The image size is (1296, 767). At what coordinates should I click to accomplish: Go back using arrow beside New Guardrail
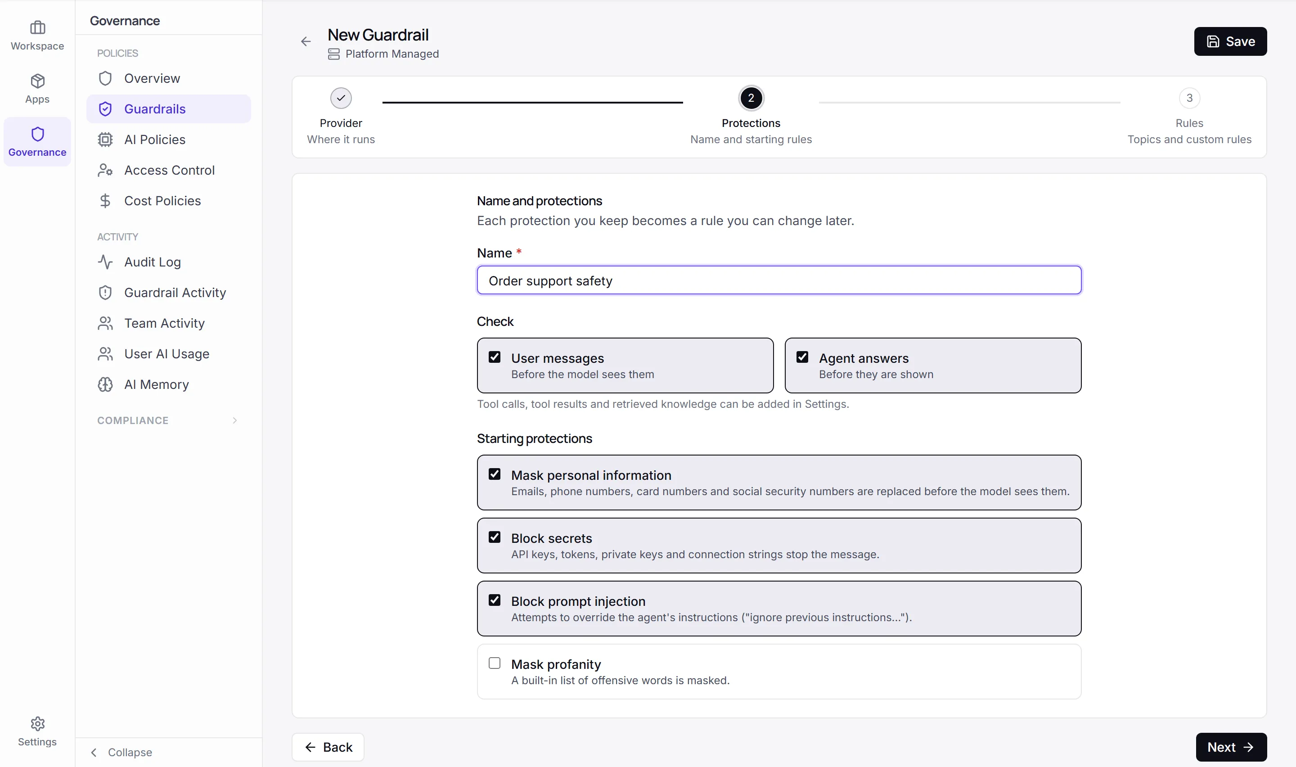tap(306, 41)
